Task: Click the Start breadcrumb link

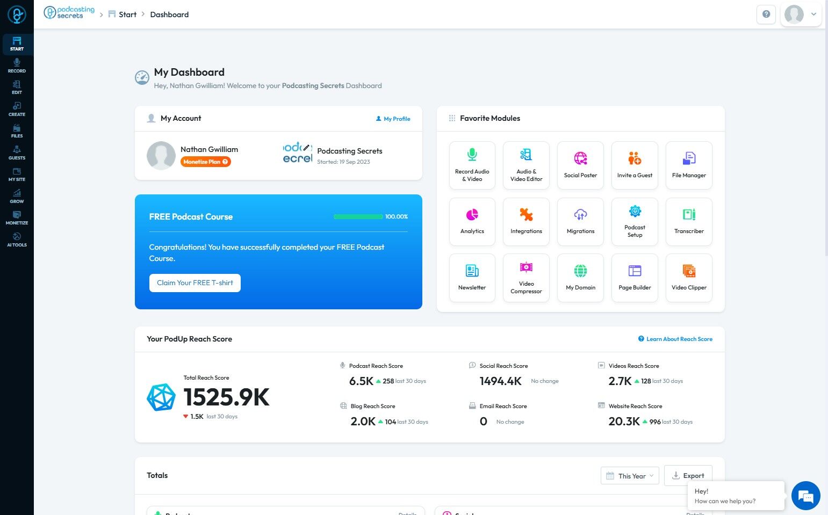Action: (123, 14)
